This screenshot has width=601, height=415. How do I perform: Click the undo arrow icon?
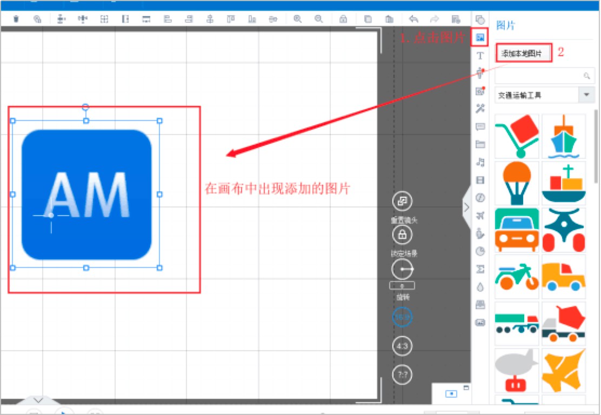413,19
